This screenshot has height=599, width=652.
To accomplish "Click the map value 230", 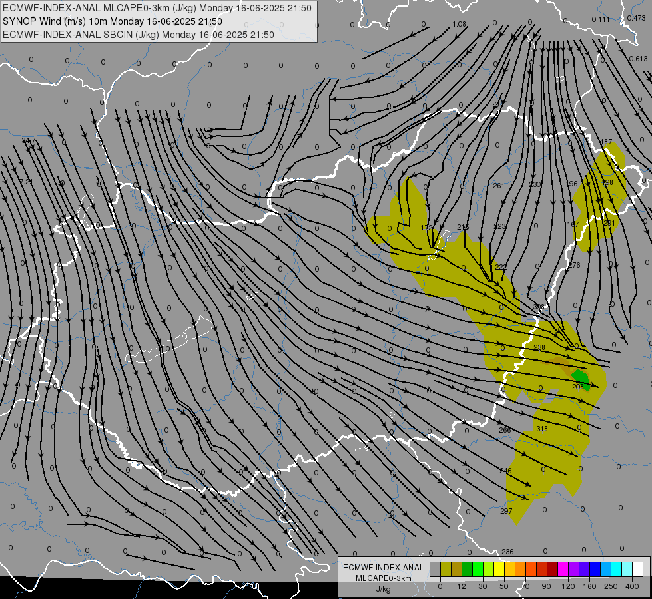I will 535,184.
